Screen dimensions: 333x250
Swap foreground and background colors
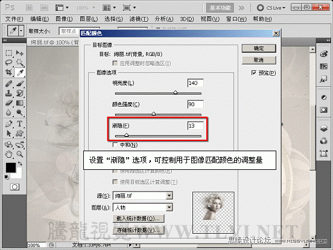tap(20, 164)
